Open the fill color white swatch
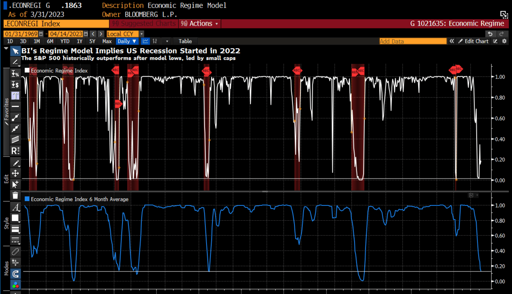The width and height of the screenshot is (512, 294). click(x=15, y=218)
